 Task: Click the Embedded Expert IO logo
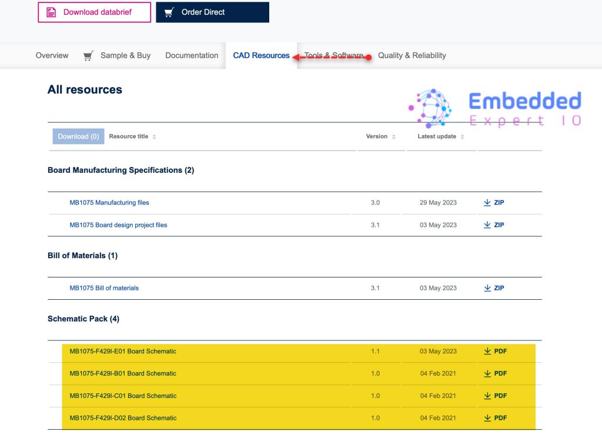[x=495, y=109]
